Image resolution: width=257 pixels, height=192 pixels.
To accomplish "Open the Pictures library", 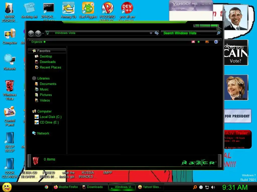I will pyautogui.click(x=46, y=95).
